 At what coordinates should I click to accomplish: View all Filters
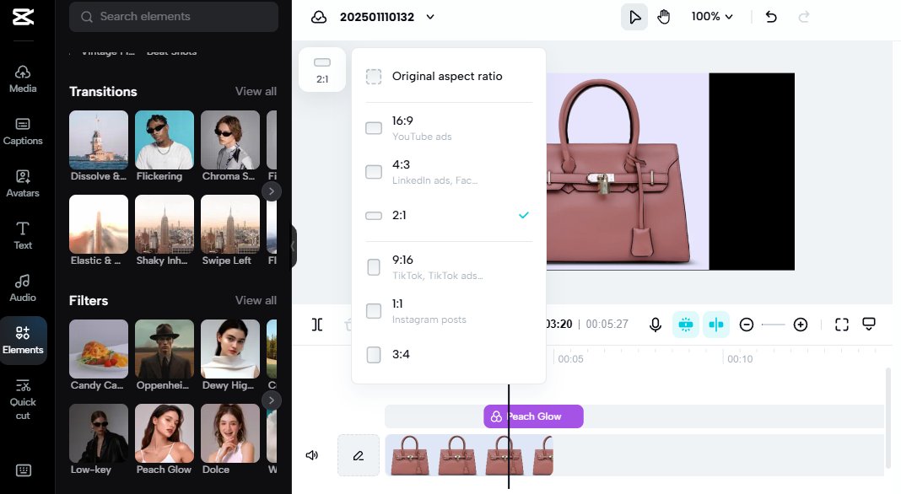click(256, 300)
